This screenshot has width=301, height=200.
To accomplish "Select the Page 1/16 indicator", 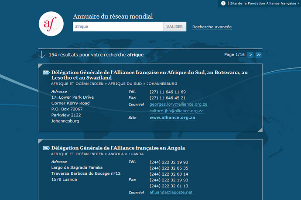I will point(234,55).
